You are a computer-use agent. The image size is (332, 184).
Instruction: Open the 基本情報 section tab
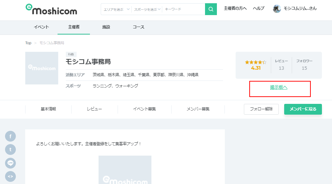click(48, 109)
